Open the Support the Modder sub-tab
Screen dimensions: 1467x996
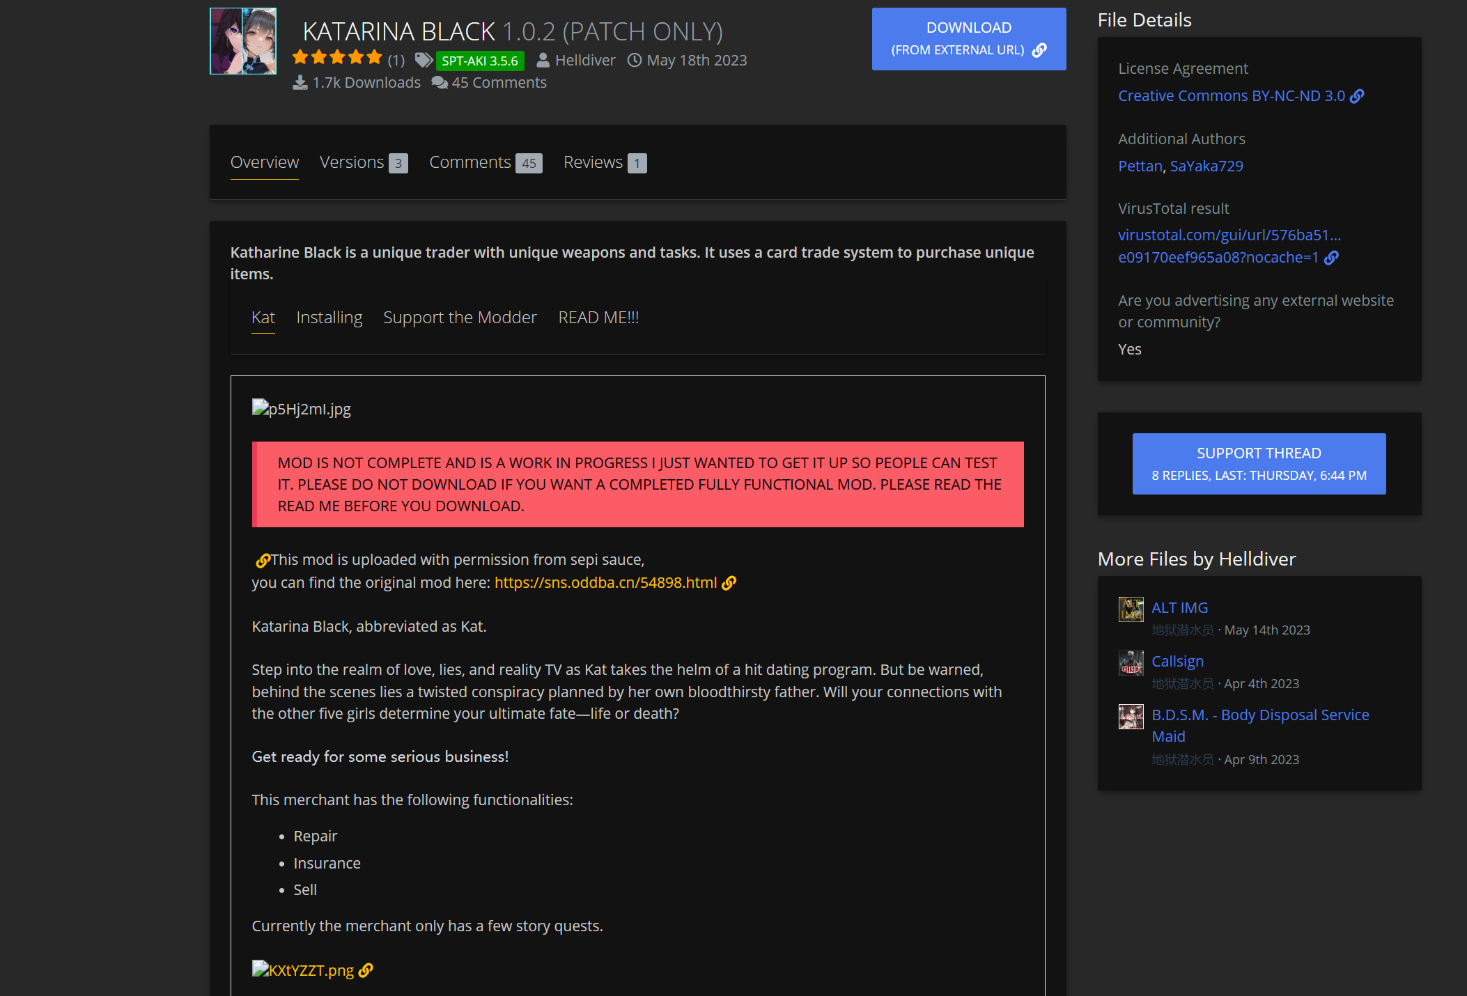(460, 318)
